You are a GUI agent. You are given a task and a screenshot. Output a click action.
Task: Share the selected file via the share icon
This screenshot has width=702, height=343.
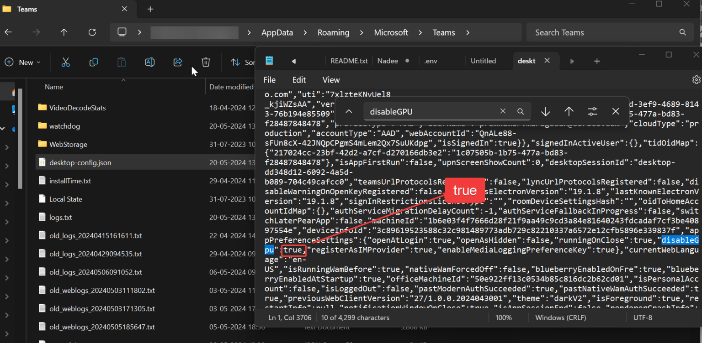pyautogui.click(x=177, y=62)
